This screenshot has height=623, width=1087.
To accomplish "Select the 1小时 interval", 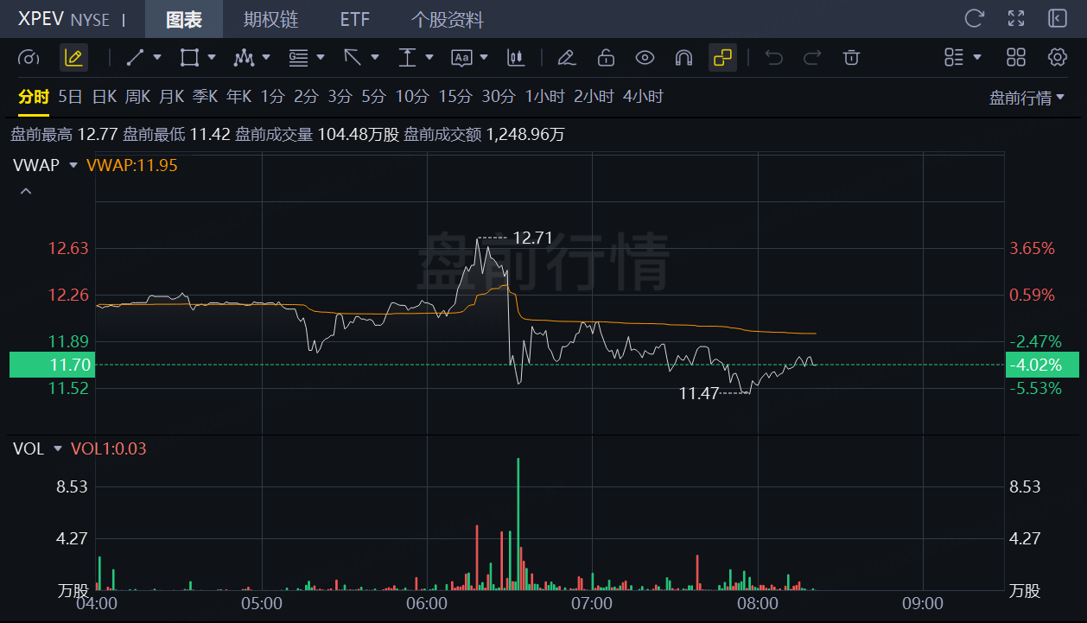I will [x=545, y=97].
